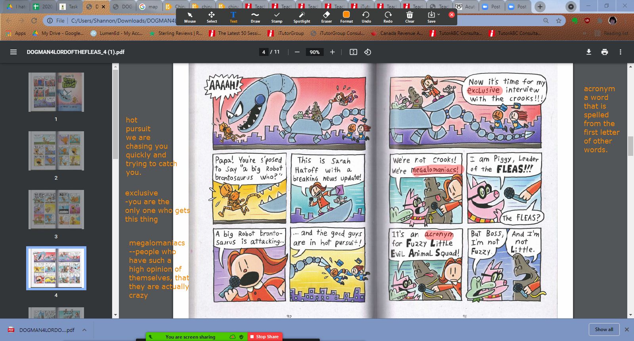The height and width of the screenshot is (341, 634).
Task: Select the Mouse annotation tool
Action: (190, 17)
